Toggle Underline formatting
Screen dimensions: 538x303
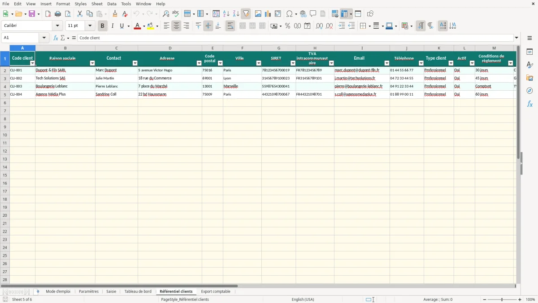(121, 26)
